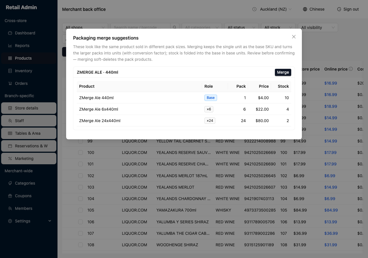
Task: Click the Reports bar chart icon
Action: pyautogui.click(x=10, y=46)
